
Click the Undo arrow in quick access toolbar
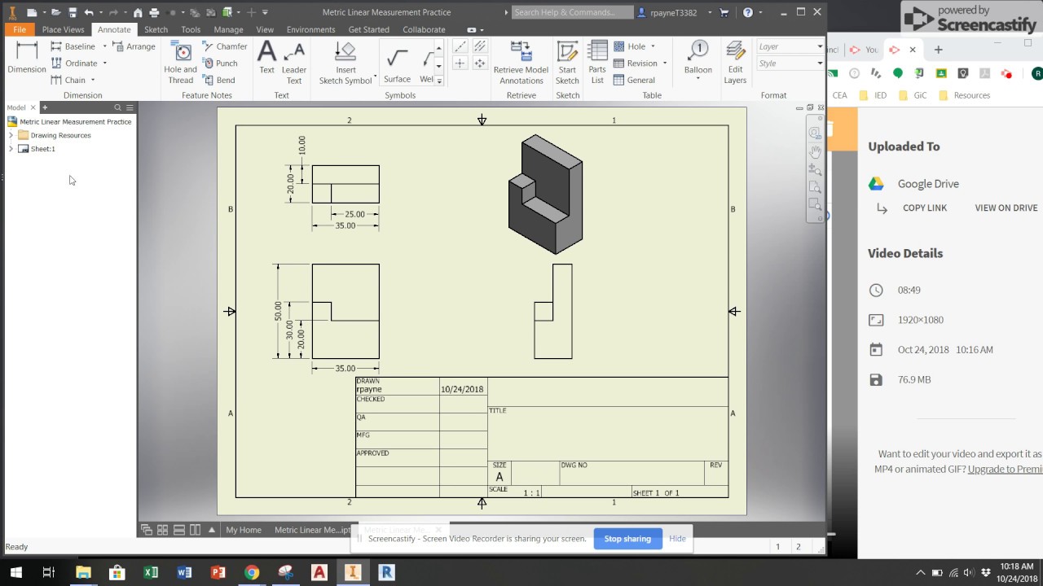tap(89, 12)
